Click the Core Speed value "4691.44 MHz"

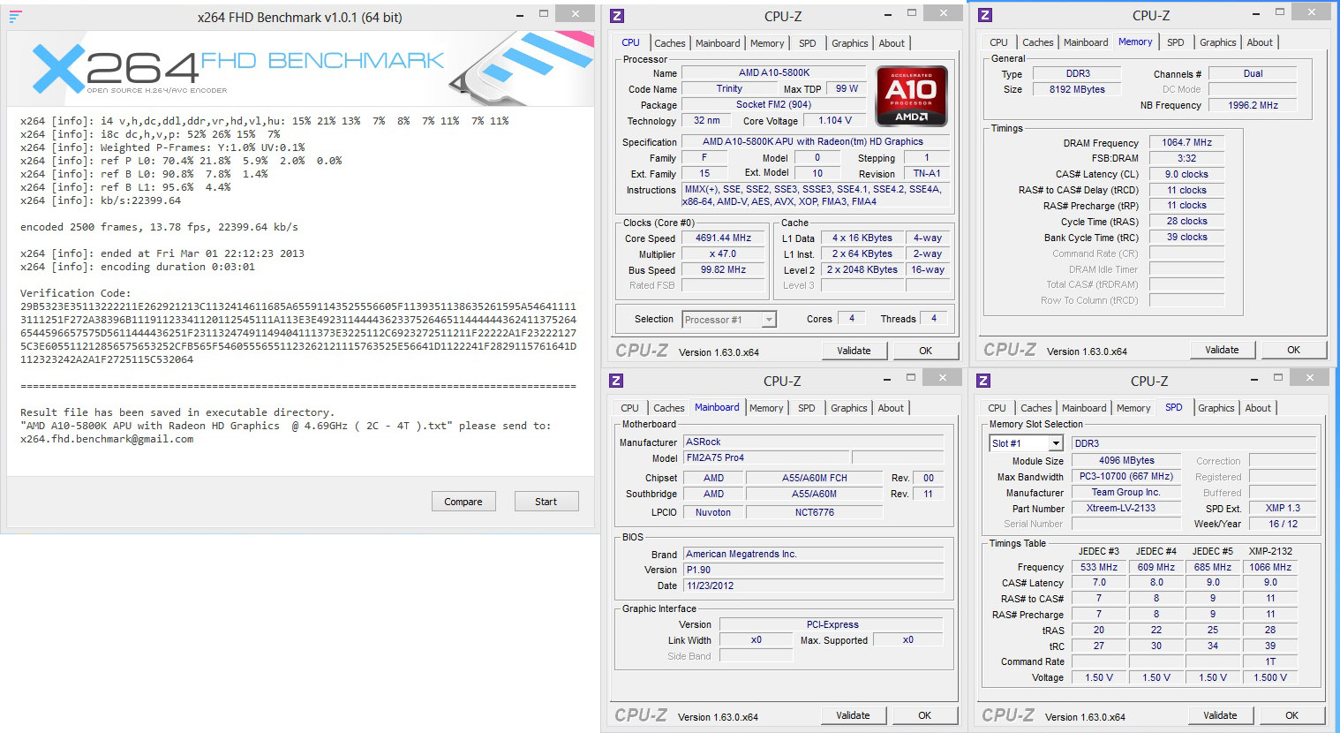tap(723, 238)
